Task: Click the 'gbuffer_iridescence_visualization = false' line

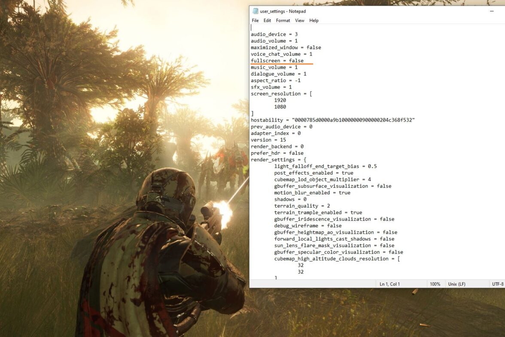Action: pyautogui.click(x=334, y=219)
